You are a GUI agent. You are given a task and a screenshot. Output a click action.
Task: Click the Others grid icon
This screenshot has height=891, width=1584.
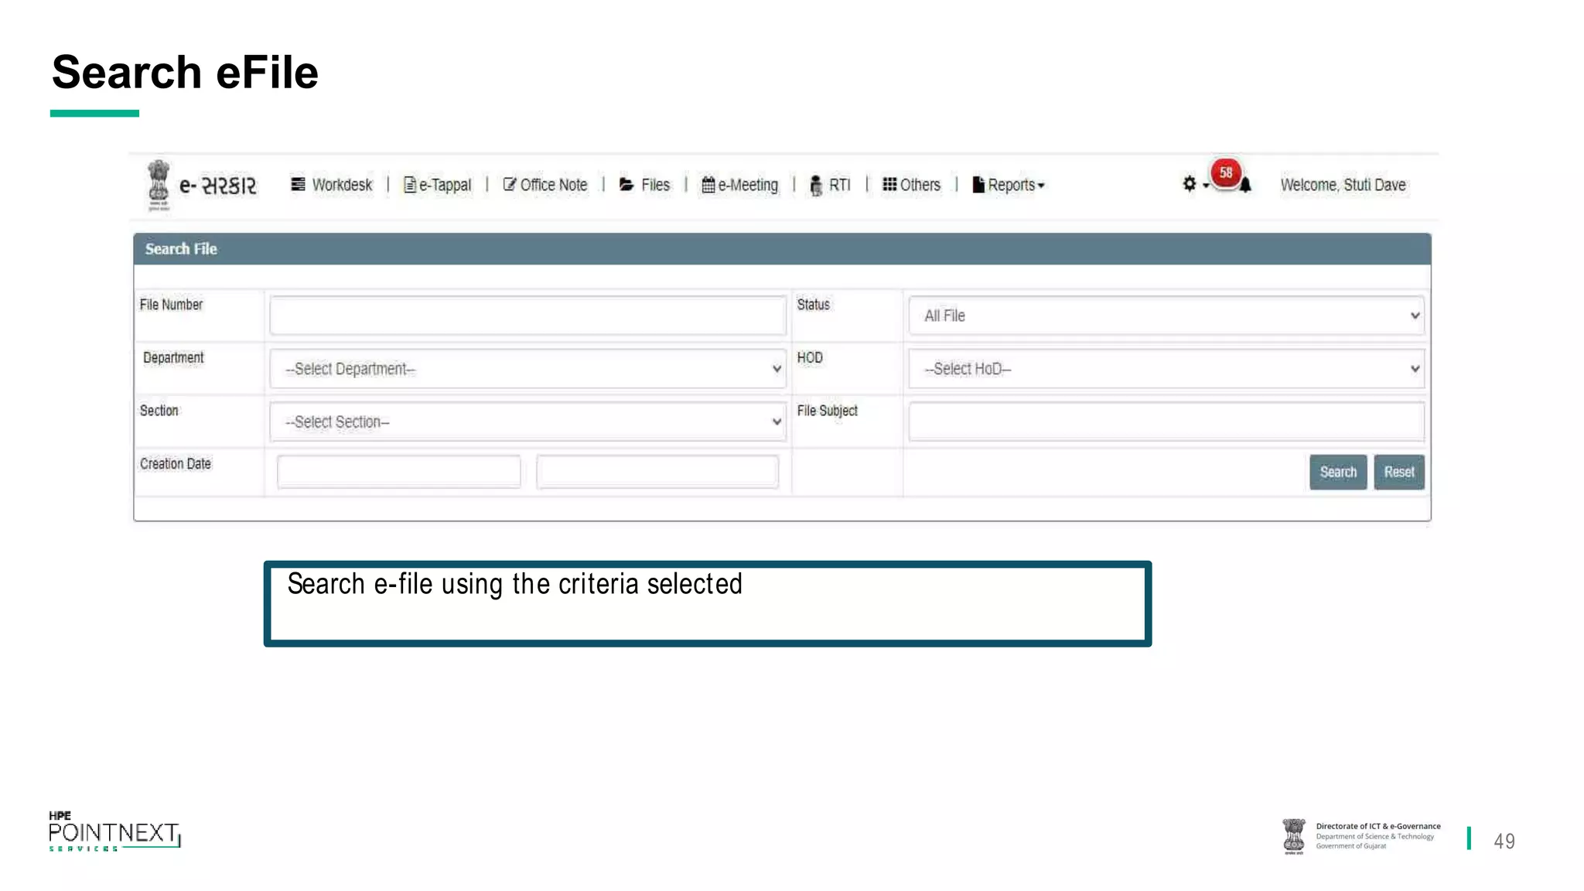[889, 184]
